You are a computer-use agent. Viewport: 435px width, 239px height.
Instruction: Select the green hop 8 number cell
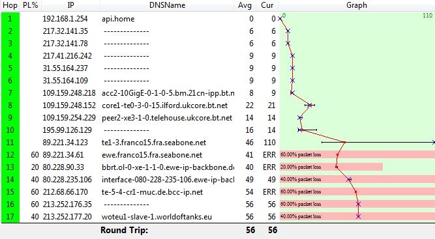(10, 105)
